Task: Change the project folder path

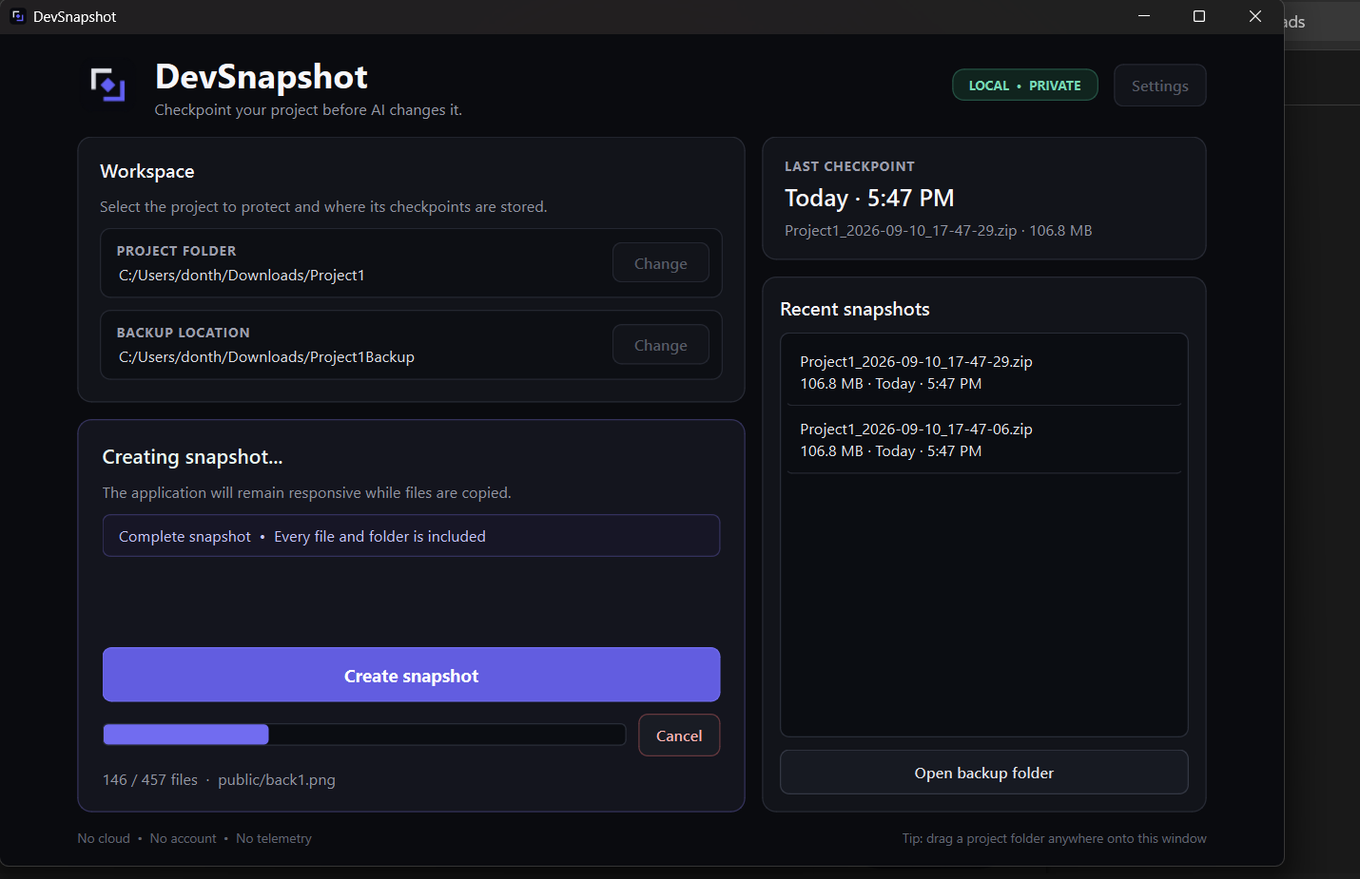Action: [660, 263]
